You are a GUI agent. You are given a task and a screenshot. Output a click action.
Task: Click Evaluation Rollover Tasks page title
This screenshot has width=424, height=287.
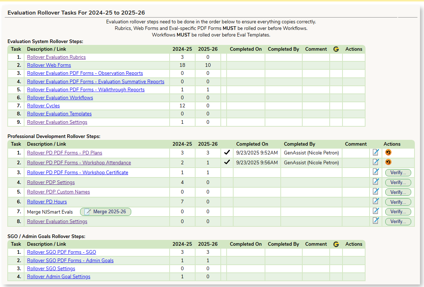tap(76, 13)
